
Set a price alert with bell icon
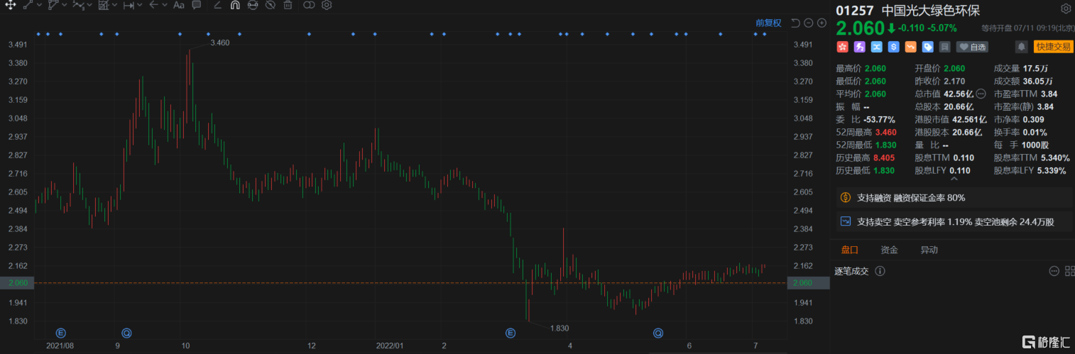(1021, 47)
